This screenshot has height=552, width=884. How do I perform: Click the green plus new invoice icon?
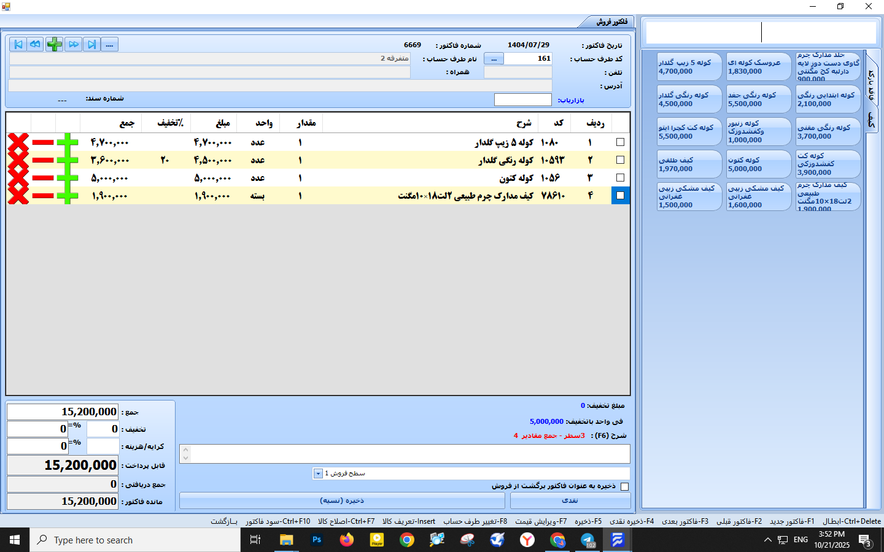(55, 44)
